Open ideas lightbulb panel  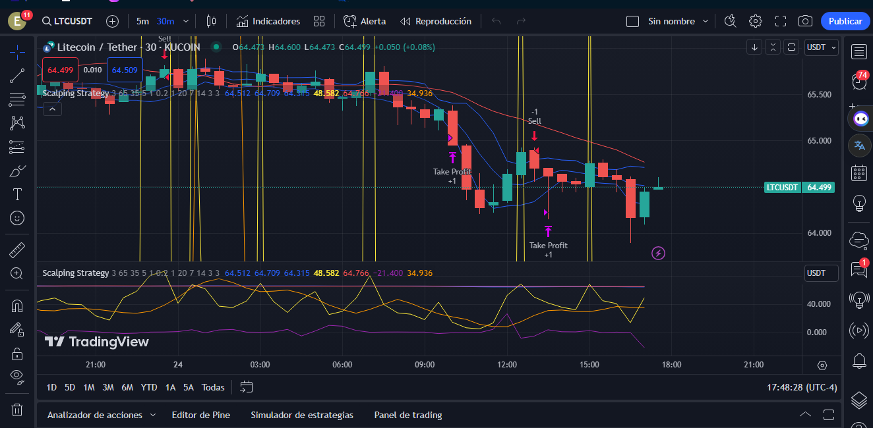tap(858, 203)
